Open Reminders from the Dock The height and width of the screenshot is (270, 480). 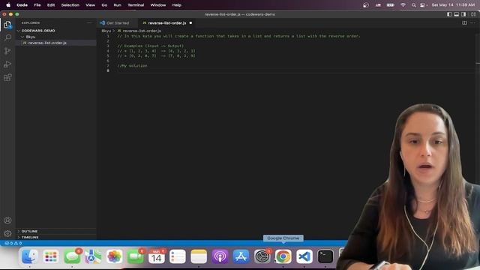[178, 256]
